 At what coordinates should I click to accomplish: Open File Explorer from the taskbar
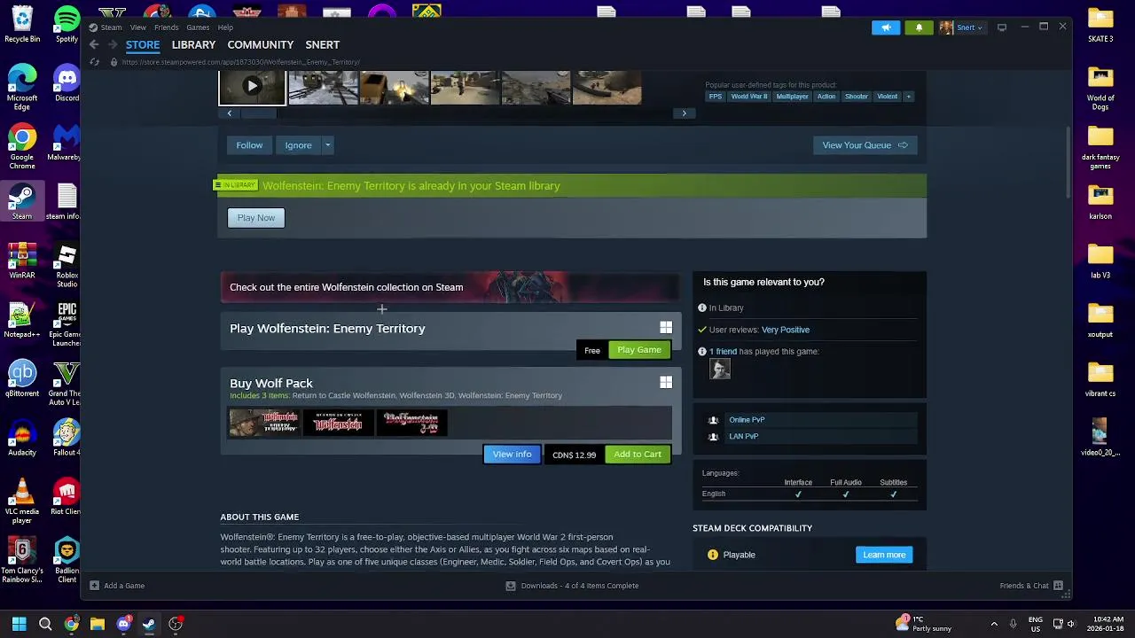[98, 624]
